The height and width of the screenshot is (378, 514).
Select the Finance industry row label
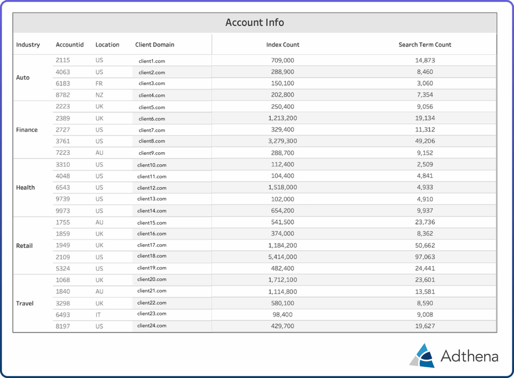point(26,130)
